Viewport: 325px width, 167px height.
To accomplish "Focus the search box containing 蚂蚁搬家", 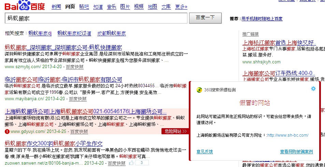I will tap(96, 18).
